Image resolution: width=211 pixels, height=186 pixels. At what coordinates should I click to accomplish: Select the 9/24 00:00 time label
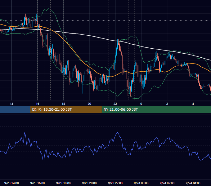tap(141, 183)
